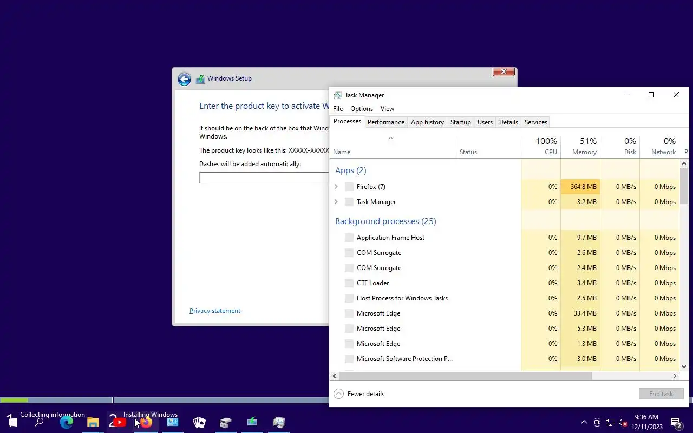Click the End task button
693x433 pixels.
[661, 394]
